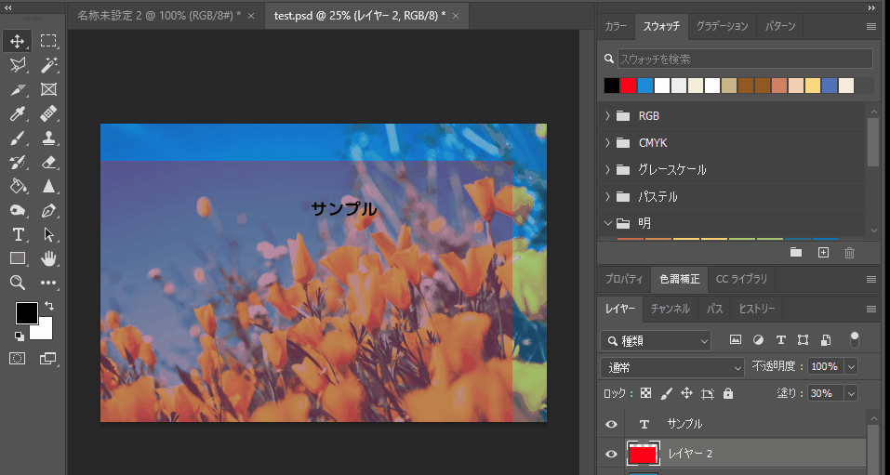Image resolution: width=890 pixels, height=475 pixels.
Task: Open the 不透明度 opacity slider dropdown
Action: coord(851,366)
